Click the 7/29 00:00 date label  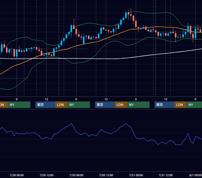pyautogui.click(x=17, y=175)
